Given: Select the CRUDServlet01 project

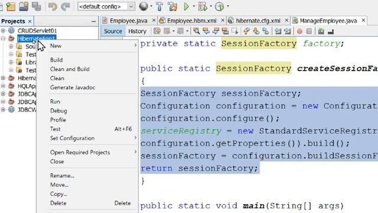Looking at the screenshot, I should 37,31.
